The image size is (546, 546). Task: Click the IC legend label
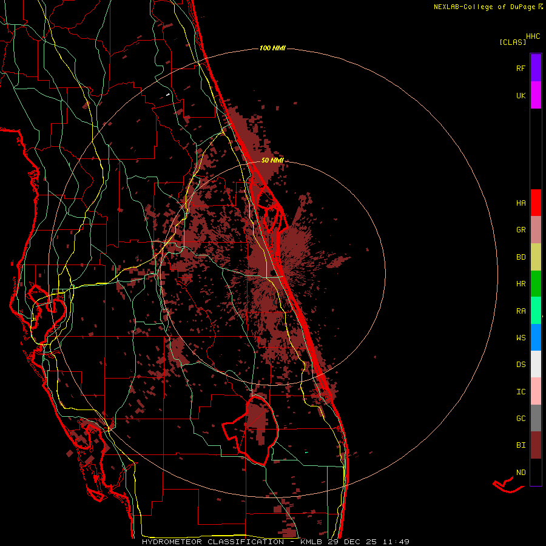521,392
